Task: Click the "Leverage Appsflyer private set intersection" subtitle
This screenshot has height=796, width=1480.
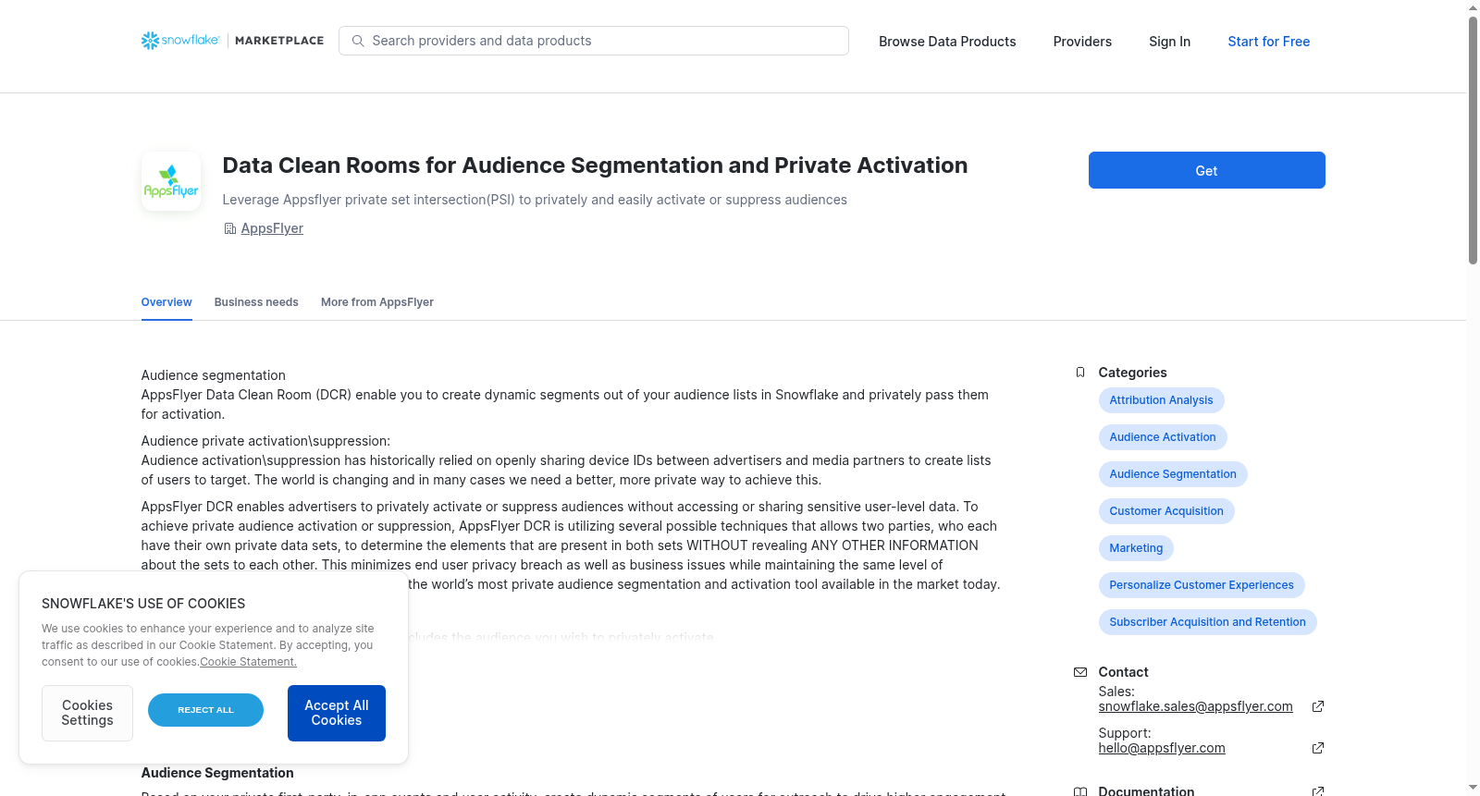Action: (535, 200)
